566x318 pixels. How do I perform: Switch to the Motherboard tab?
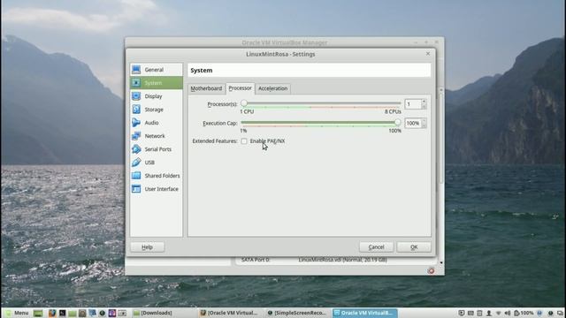click(x=206, y=88)
